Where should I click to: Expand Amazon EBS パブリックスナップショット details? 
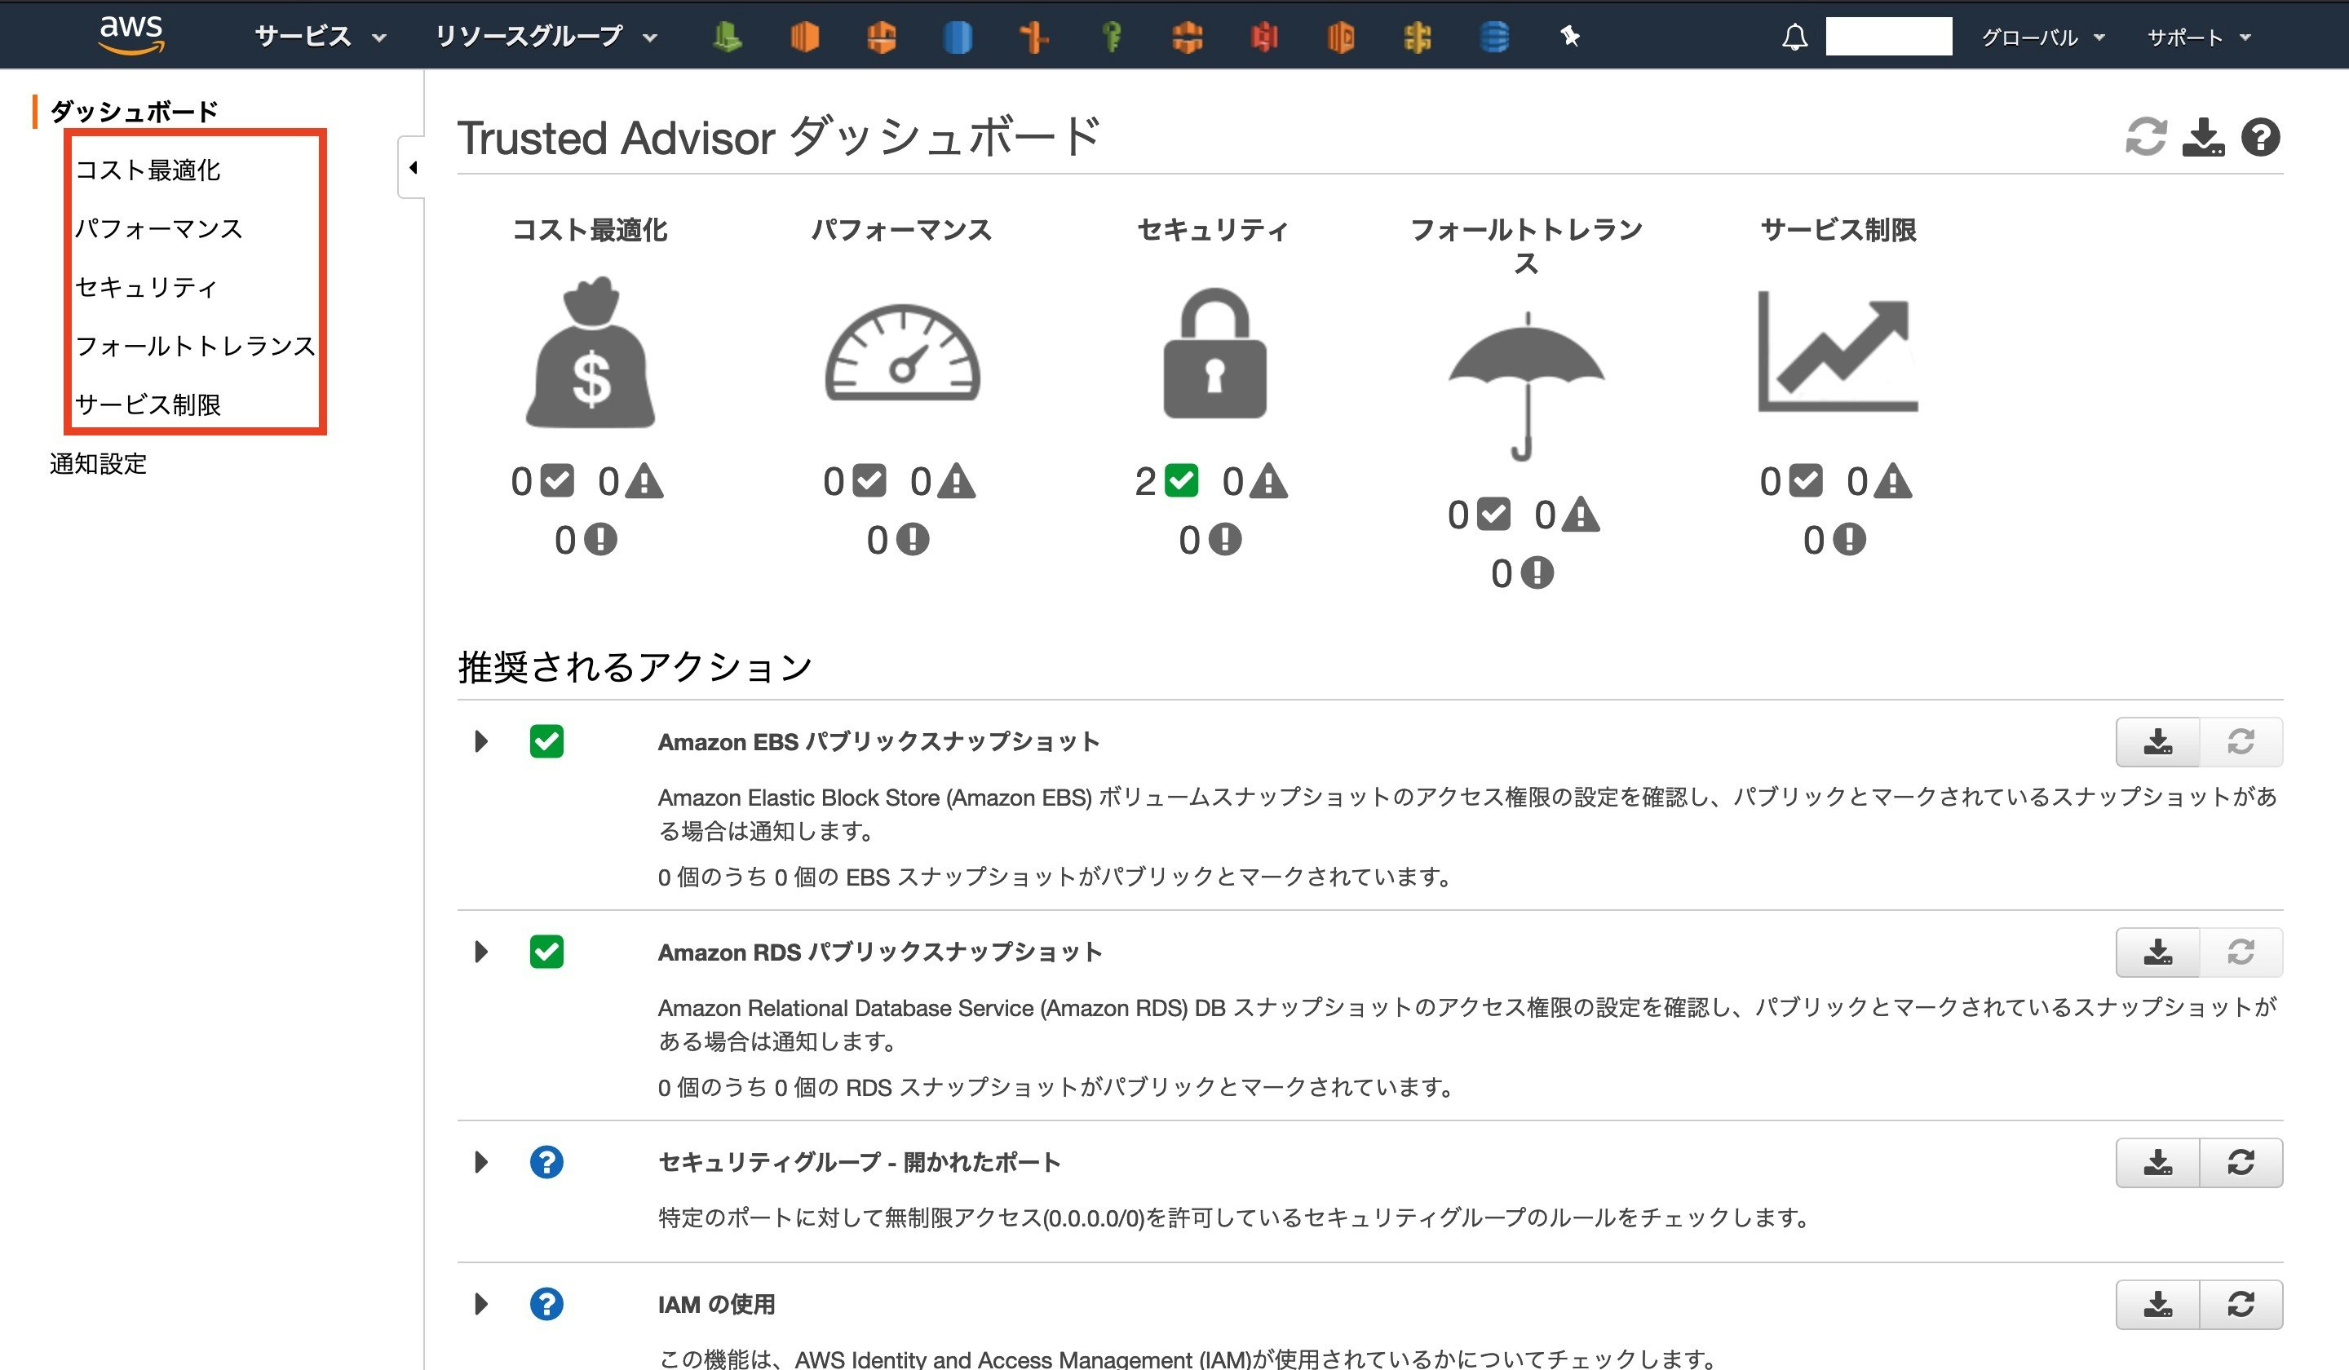pyautogui.click(x=481, y=741)
